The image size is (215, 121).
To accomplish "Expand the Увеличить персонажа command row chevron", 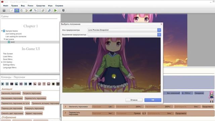I will point(66,107).
